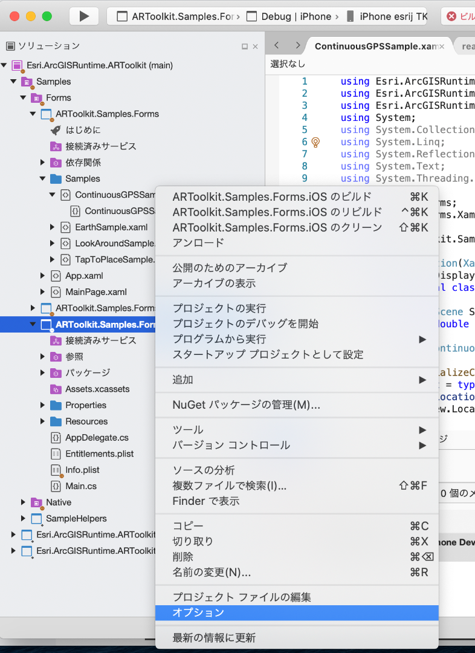Click the Properties folder icon
The image size is (475, 653).
[56, 405]
